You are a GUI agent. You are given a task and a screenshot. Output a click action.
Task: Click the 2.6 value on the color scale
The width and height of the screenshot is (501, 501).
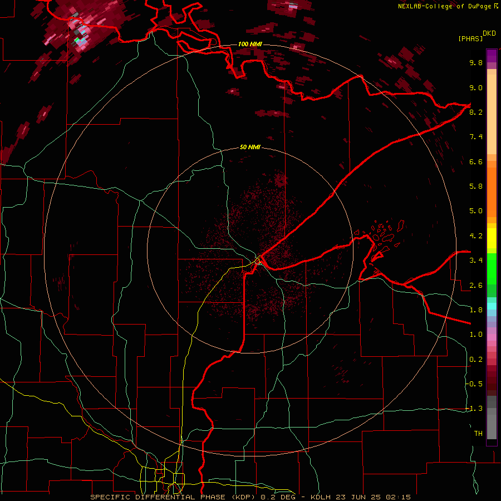point(476,286)
